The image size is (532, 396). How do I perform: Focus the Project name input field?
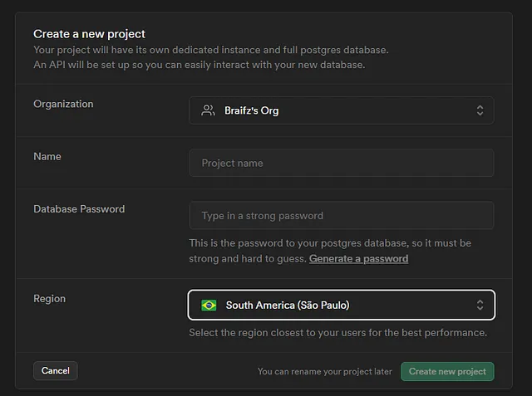341,163
